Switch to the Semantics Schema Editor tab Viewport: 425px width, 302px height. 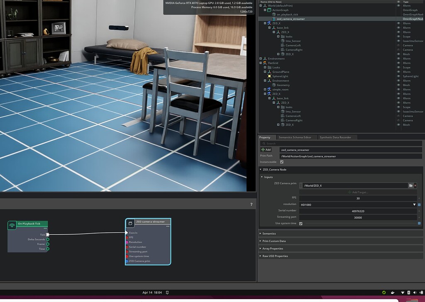[295, 137]
